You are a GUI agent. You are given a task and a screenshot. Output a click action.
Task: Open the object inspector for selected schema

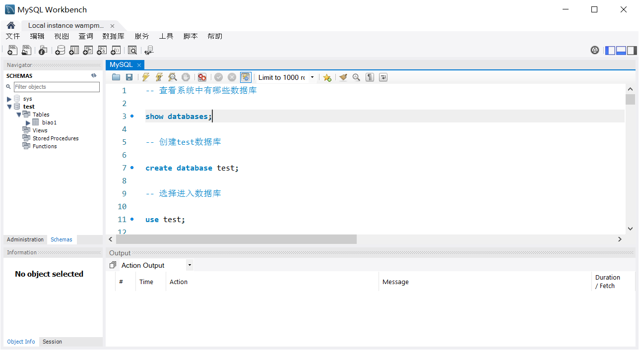43,50
